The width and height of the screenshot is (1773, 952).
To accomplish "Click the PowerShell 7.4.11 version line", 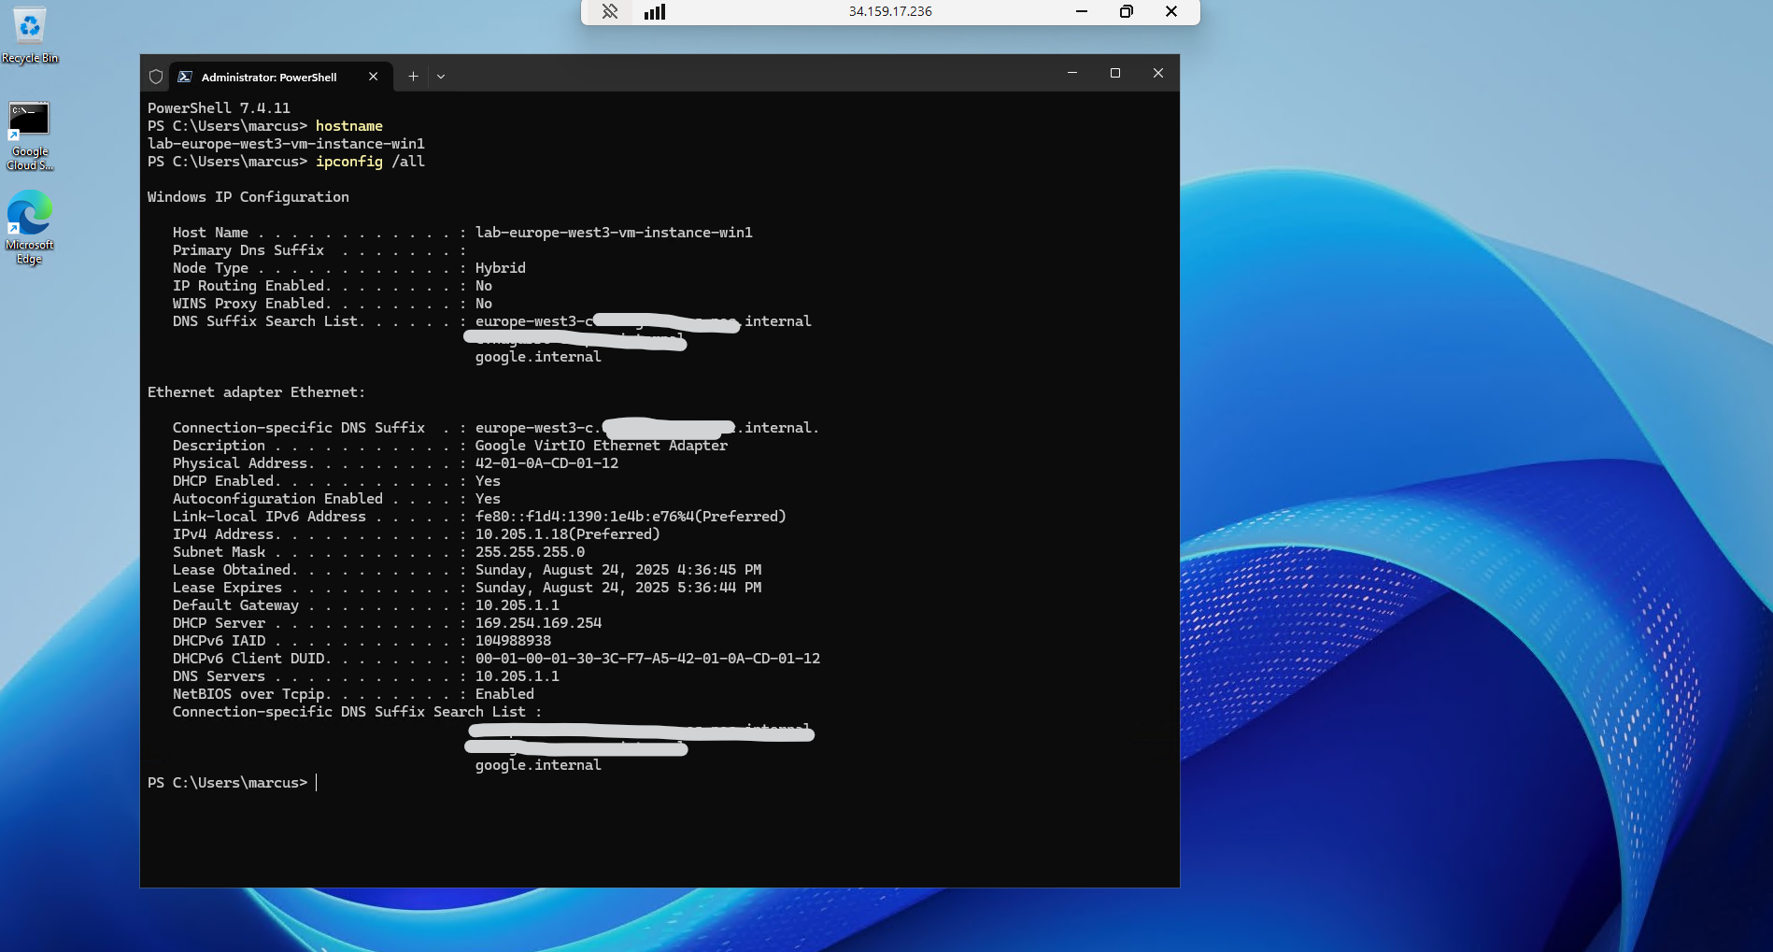I will point(219,108).
